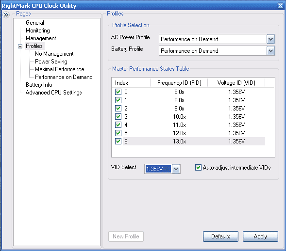Screen dimensions: 286x251
Task: Disable Auto-adjust intermediate VIDs
Action: pyautogui.click(x=198, y=168)
